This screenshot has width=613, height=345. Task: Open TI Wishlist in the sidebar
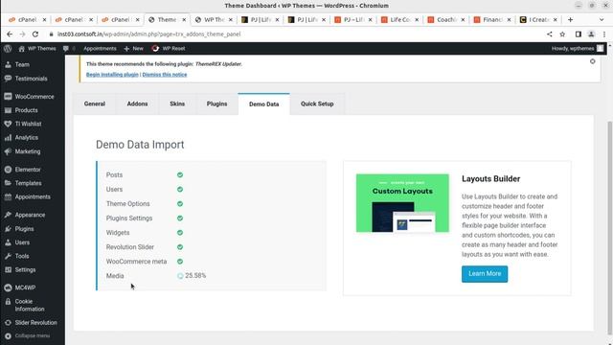click(28, 124)
